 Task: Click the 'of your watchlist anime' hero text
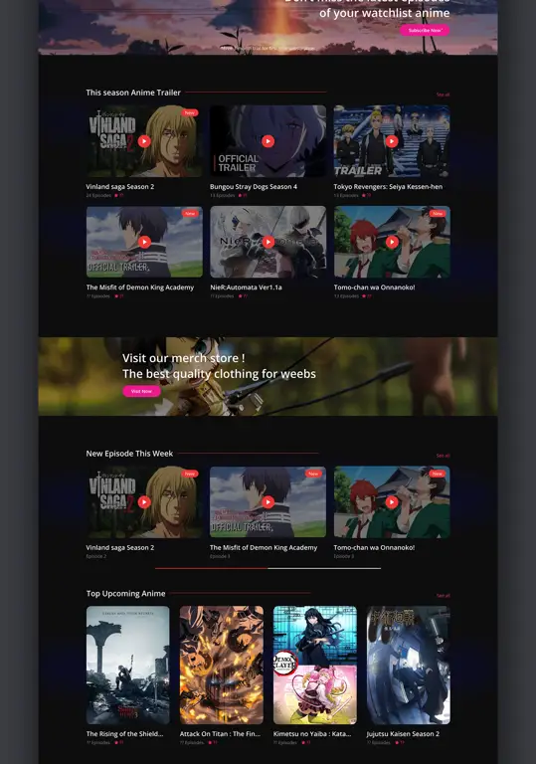coord(385,13)
